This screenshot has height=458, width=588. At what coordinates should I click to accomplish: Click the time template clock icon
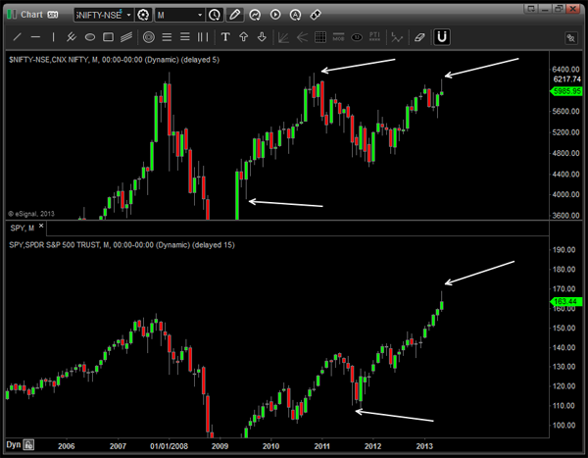click(215, 15)
